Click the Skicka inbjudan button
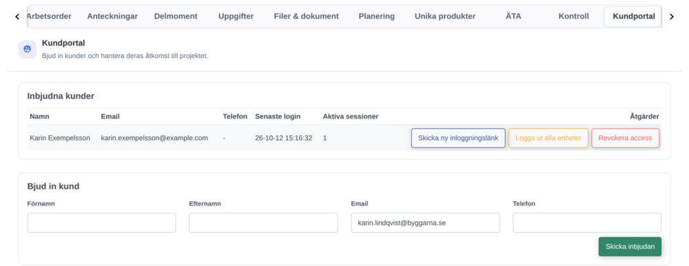The image size is (689, 266). tap(630, 247)
